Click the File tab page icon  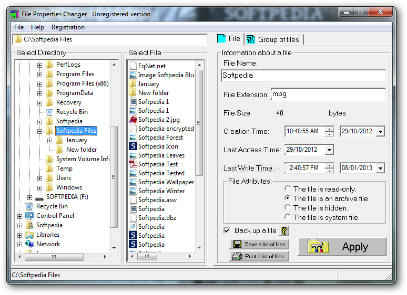[x=221, y=38]
